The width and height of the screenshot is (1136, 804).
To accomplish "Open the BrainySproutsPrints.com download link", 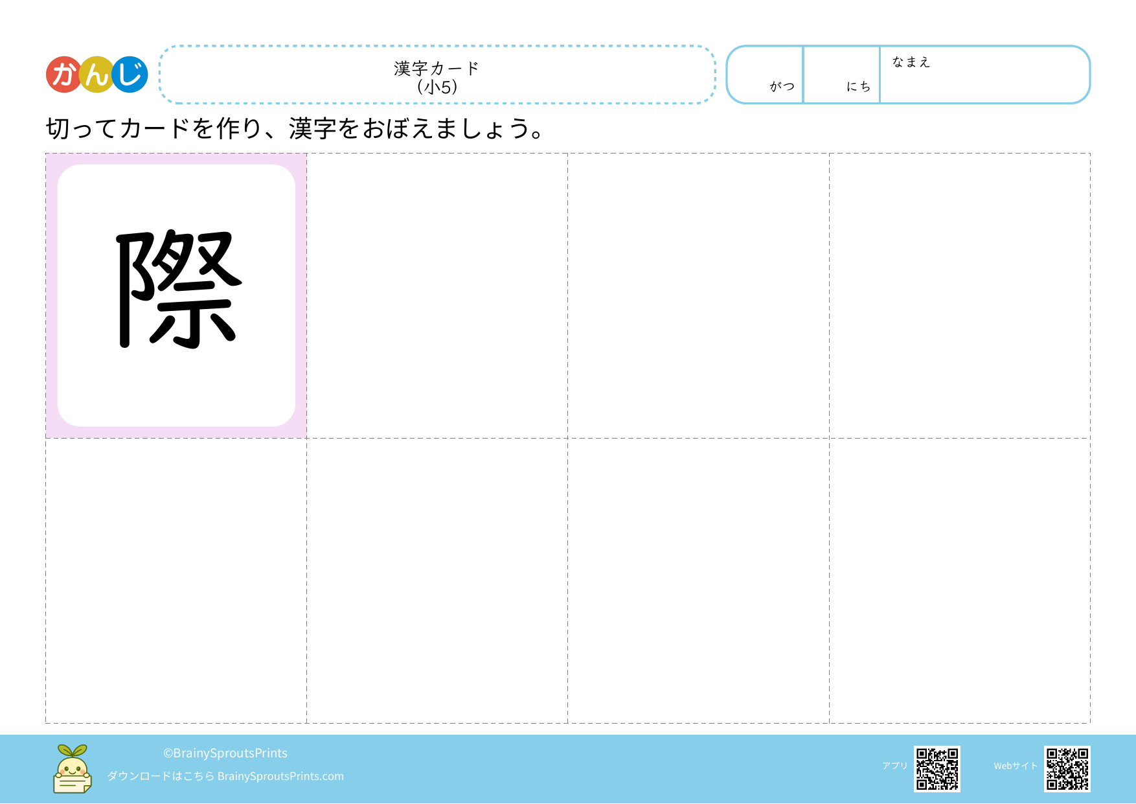I will [280, 776].
